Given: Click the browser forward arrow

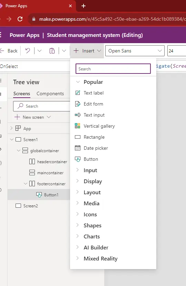Looking at the screenshot, I should tap(9, 19).
